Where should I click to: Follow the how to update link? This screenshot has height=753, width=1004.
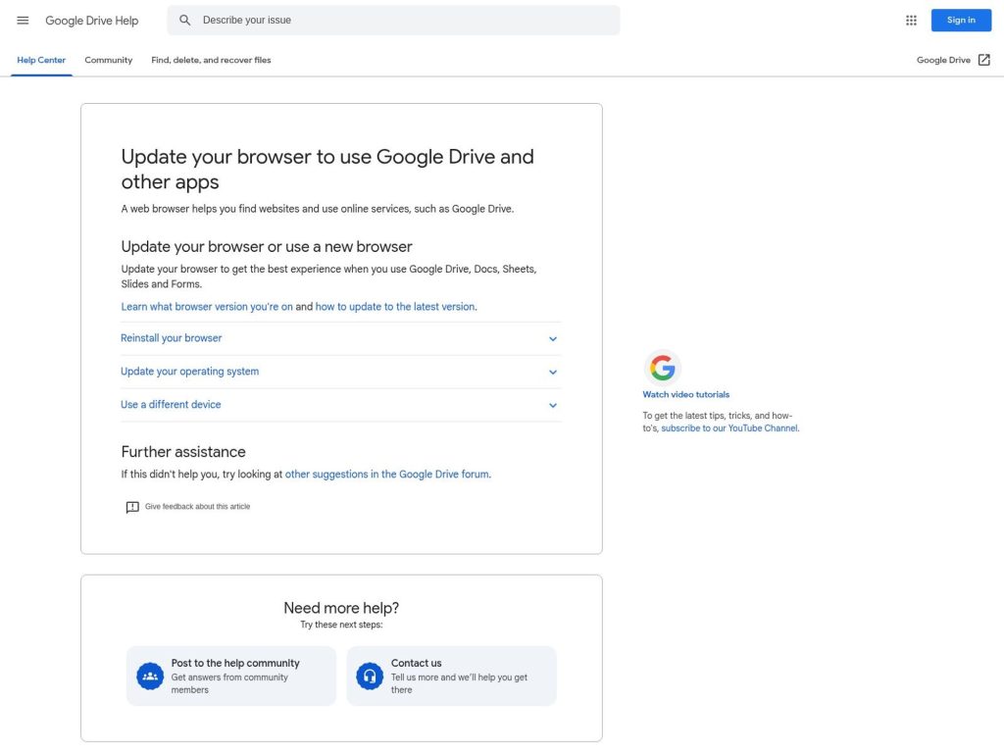click(394, 307)
